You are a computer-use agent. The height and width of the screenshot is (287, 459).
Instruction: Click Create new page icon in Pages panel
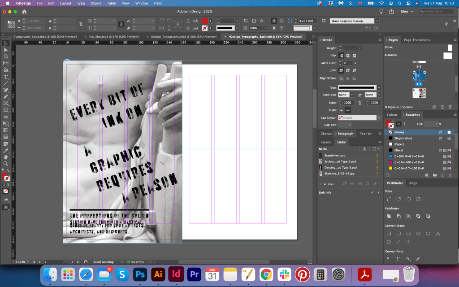tap(442, 107)
